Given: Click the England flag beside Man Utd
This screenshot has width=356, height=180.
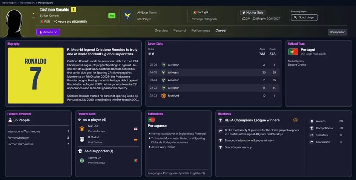Looking at the screenshot, I should [135, 129].
